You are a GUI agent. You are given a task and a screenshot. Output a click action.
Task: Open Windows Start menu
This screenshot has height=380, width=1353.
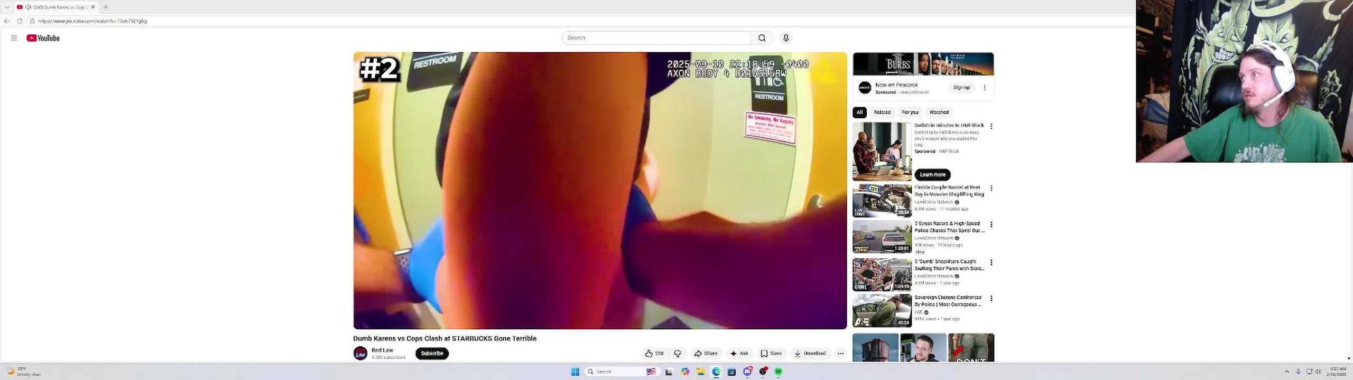click(575, 372)
